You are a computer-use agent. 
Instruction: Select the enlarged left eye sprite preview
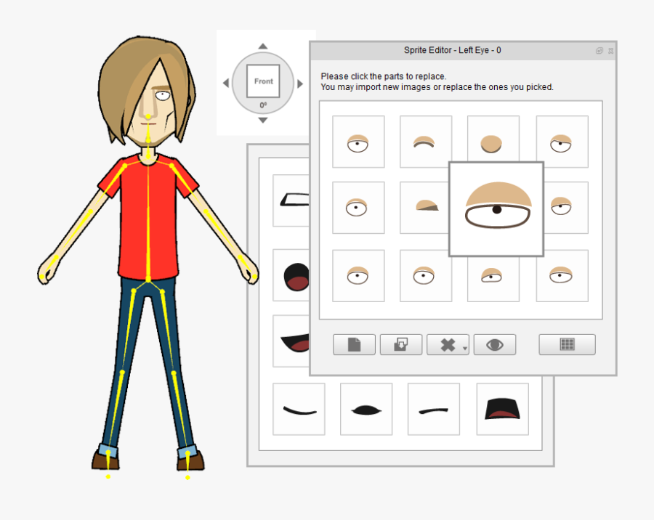pos(496,210)
